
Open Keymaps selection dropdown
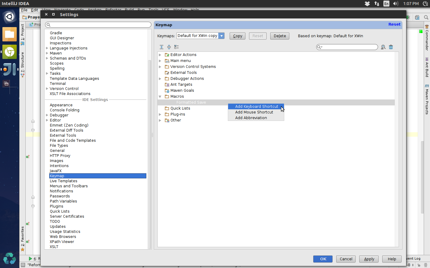[200, 36]
